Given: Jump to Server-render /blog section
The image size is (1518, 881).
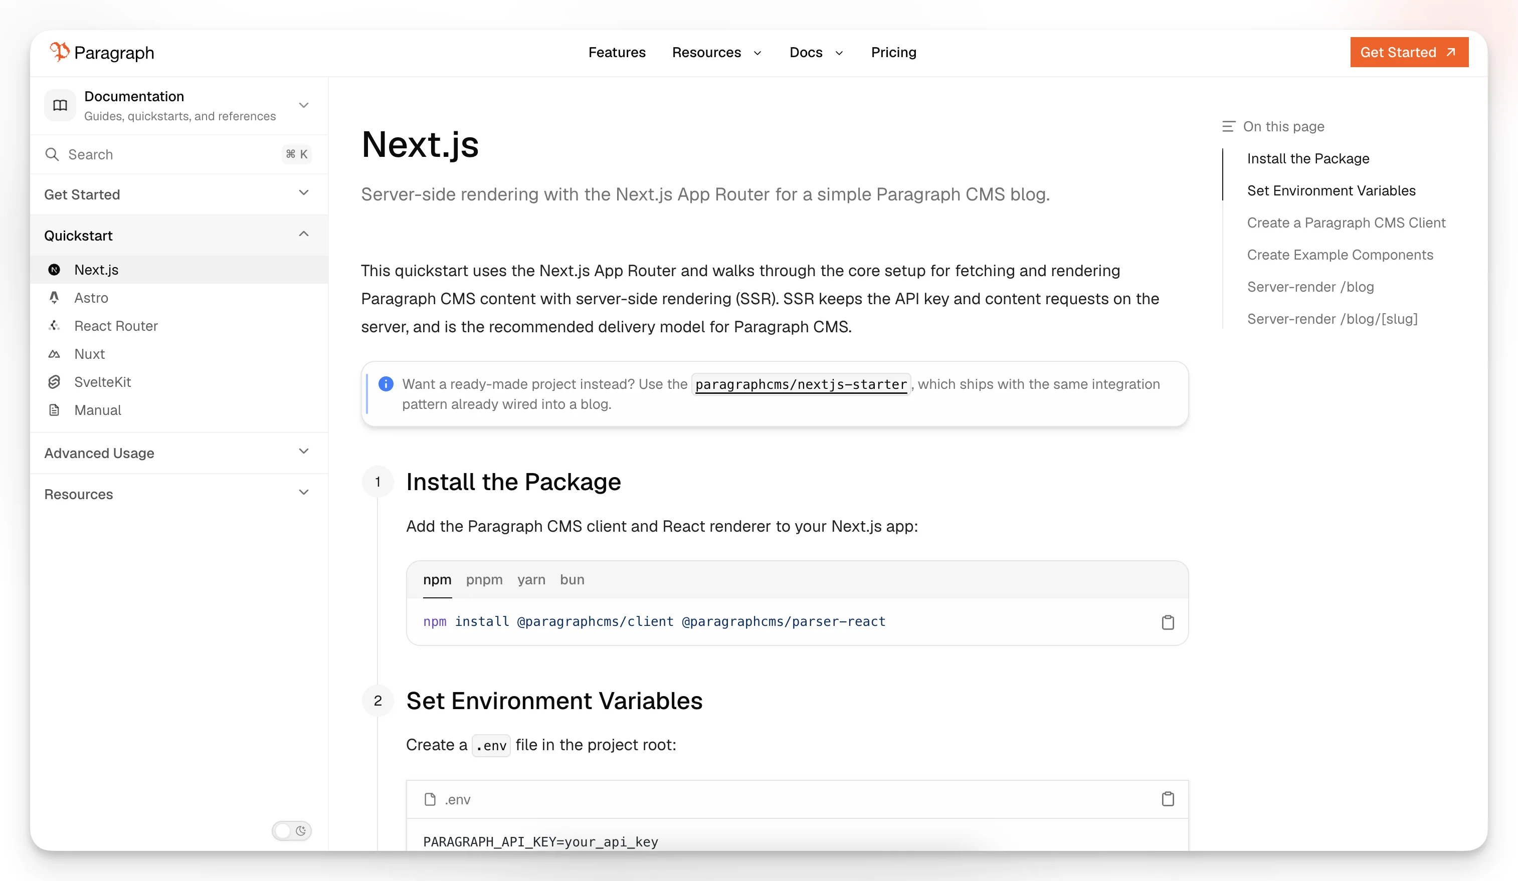Looking at the screenshot, I should (x=1310, y=287).
